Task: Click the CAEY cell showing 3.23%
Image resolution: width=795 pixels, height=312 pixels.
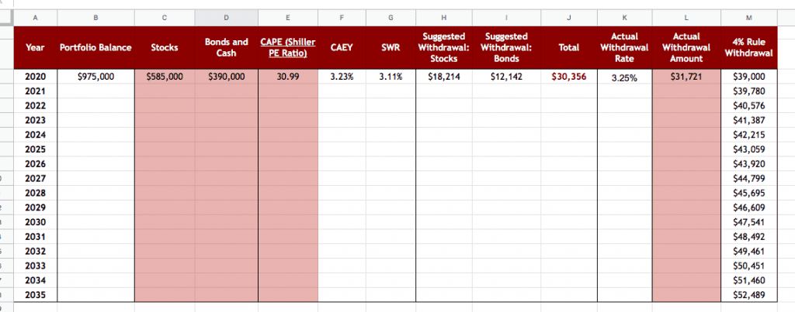Action: pos(342,77)
